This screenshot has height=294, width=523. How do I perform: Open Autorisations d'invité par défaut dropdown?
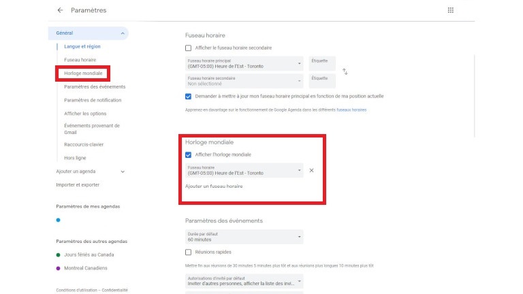pyautogui.click(x=244, y=281)
